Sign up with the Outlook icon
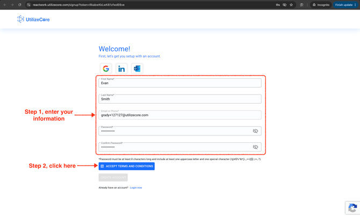The image size is (360, 217). (x=137, y=68)
